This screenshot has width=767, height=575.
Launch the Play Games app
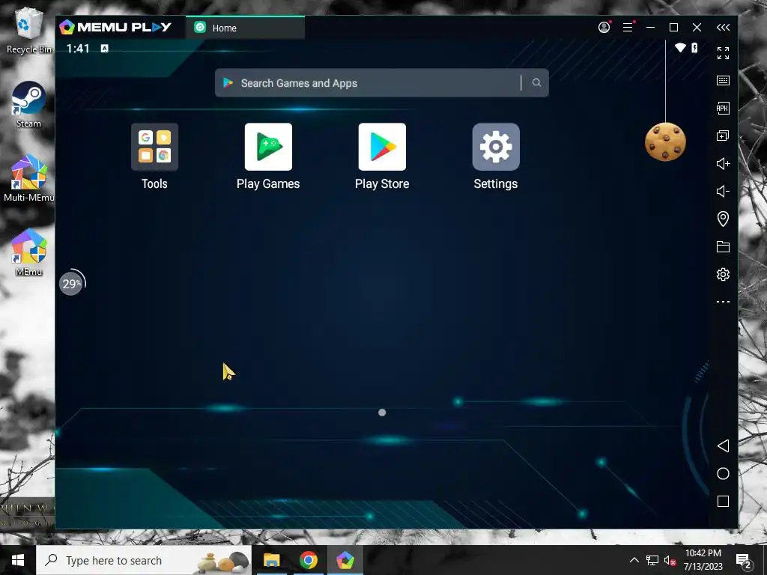pyautogui.click(x=268, y=147)
